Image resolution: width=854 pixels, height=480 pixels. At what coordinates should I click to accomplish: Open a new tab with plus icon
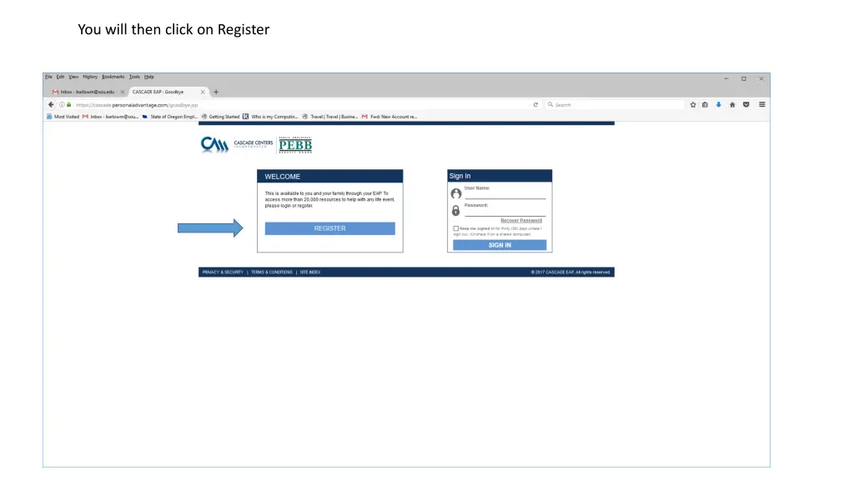click(216, 92)
